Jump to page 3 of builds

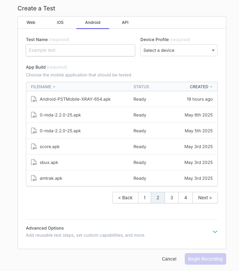pyautogui.click(x=172, y=198)
